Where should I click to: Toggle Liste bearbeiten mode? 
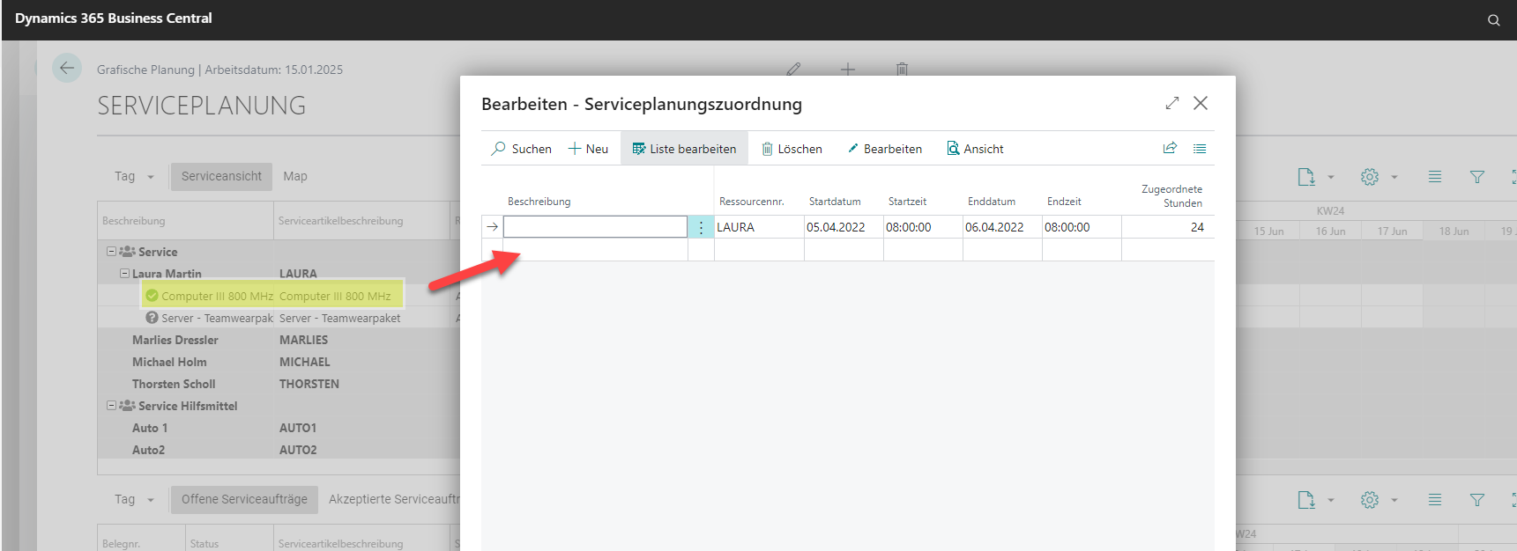(684, 149)
